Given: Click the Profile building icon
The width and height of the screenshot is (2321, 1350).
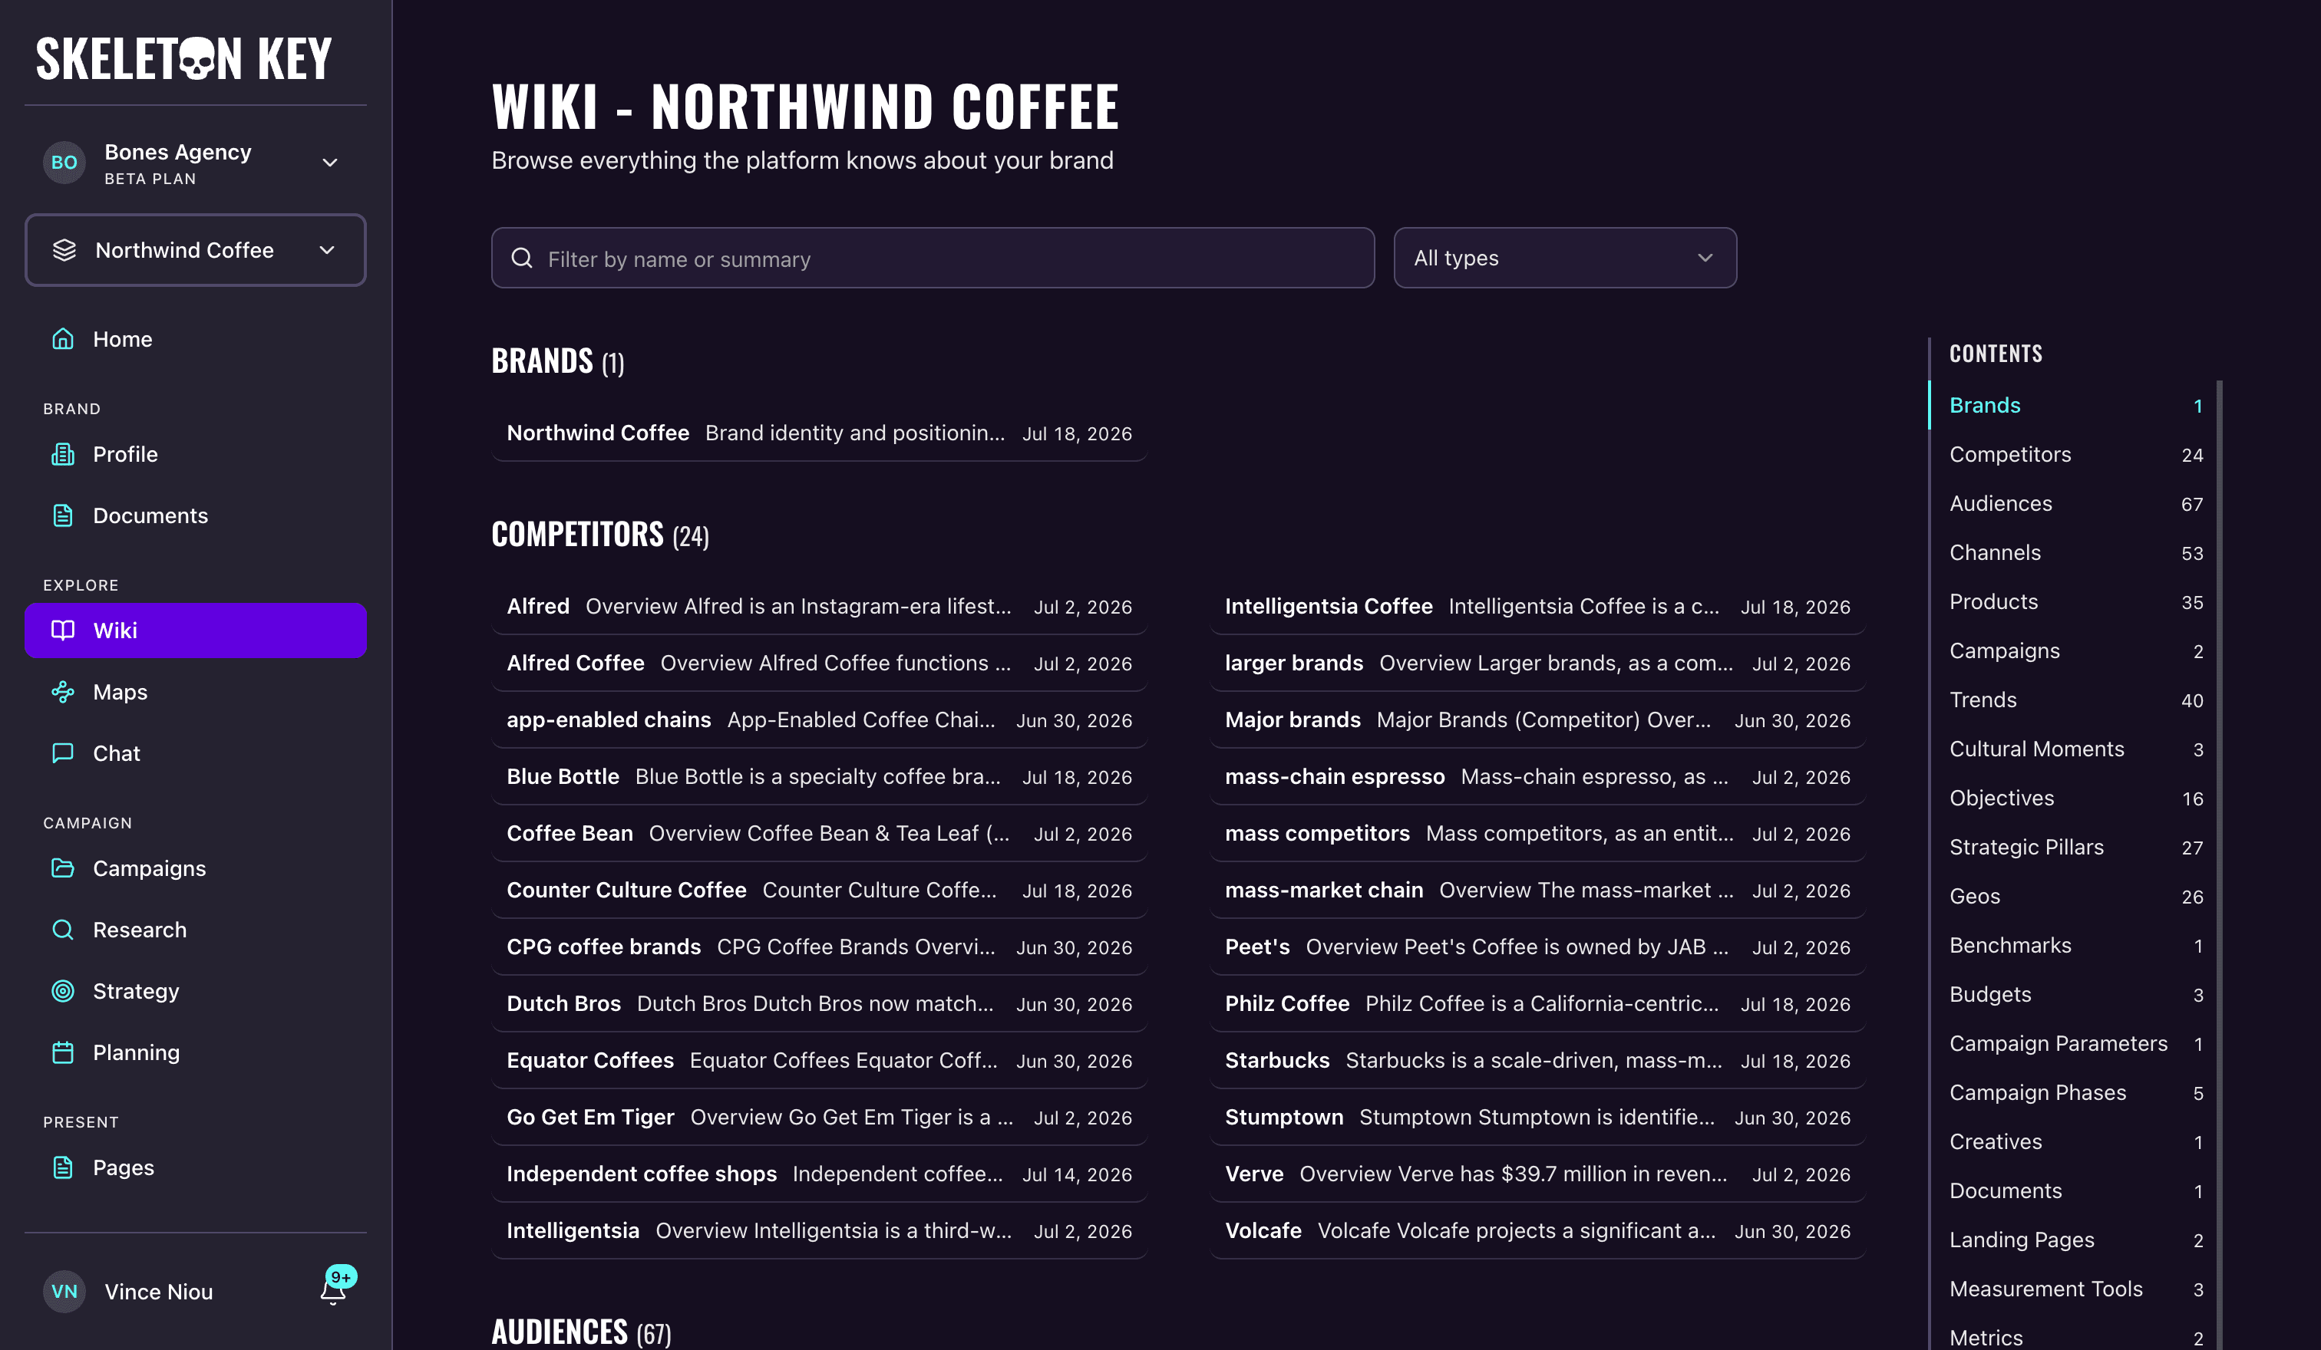Looking at the screenshot, I should [x=63, y=453].
